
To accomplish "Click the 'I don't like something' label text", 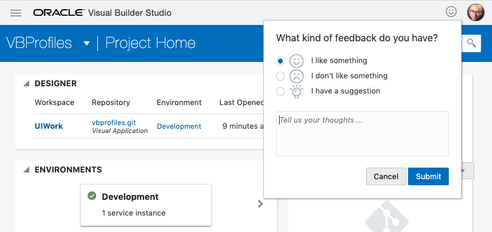I will [x=349, y=76].
